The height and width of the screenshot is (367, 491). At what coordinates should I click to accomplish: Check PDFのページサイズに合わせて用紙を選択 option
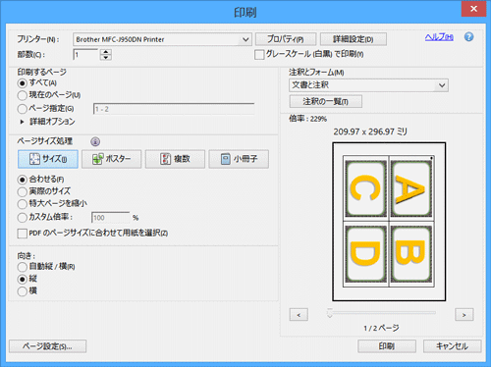[x=22, y=234]
